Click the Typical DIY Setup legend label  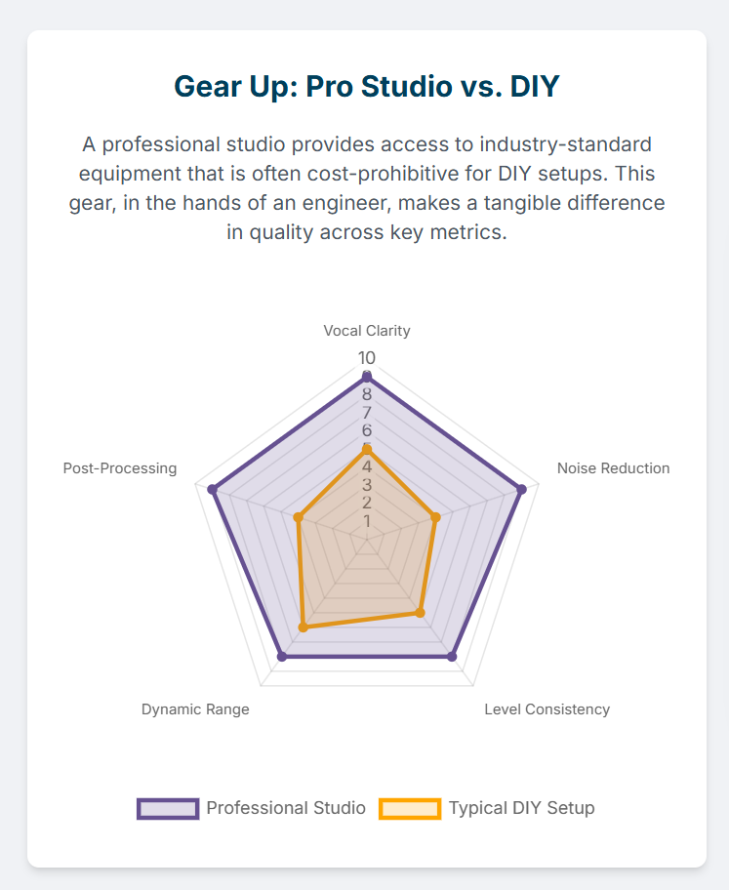pyautogui.click(x=522, y=808)
